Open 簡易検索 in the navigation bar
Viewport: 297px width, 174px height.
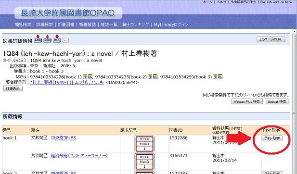pos(23,25)
